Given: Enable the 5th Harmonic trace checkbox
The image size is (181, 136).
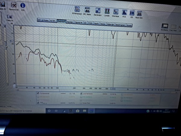Looking at the screenshot, I should tap(81, 97).
